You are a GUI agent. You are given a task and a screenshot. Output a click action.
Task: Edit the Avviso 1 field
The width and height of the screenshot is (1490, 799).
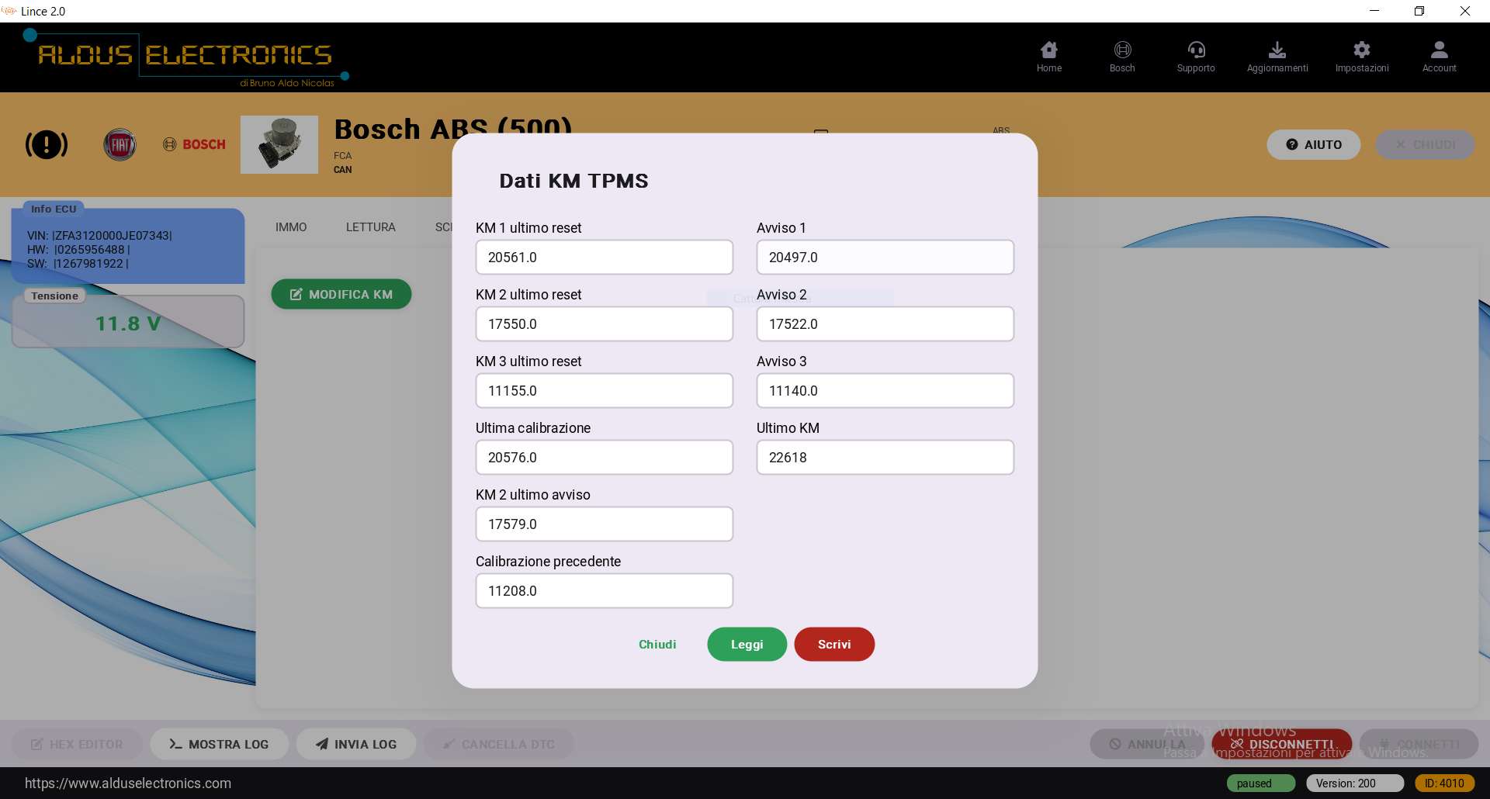point(885,257)
